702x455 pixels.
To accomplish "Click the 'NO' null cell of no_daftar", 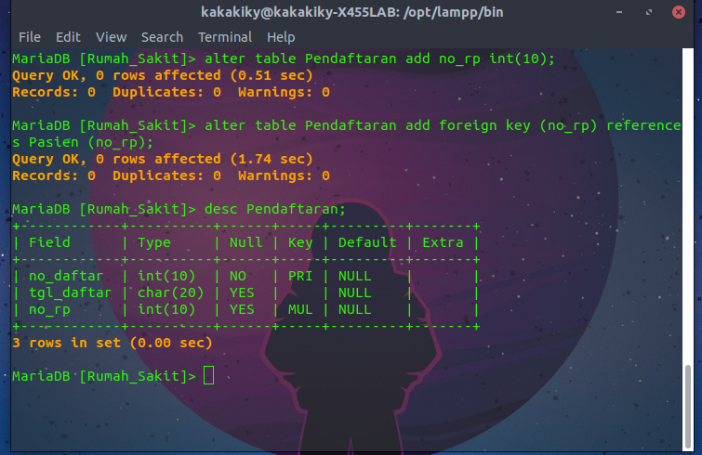I will 238,276.
